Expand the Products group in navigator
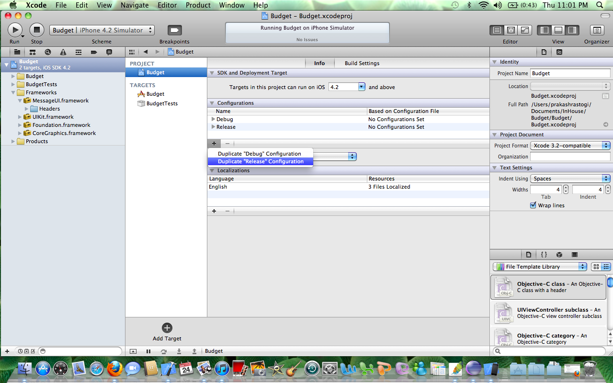613x383 pixels. (x=13, y=141)
